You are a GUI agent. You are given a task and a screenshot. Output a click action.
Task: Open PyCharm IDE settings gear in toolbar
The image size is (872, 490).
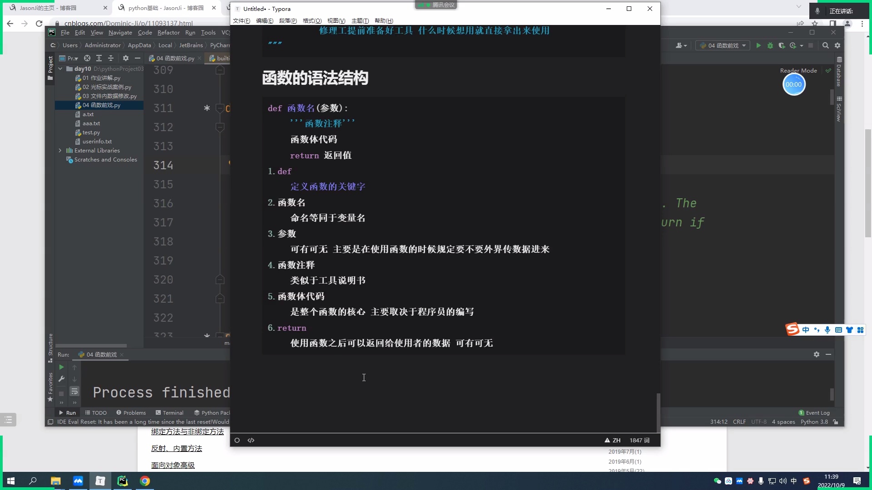point(837,45)
